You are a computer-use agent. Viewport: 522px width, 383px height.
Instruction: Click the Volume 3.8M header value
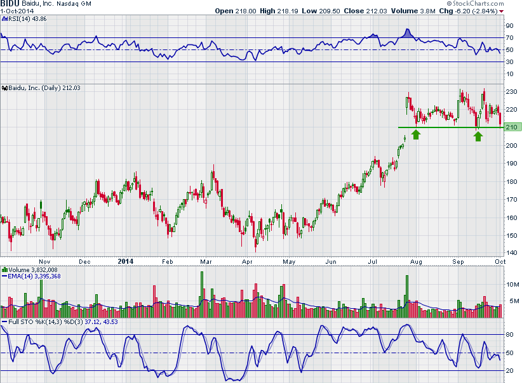413,11
